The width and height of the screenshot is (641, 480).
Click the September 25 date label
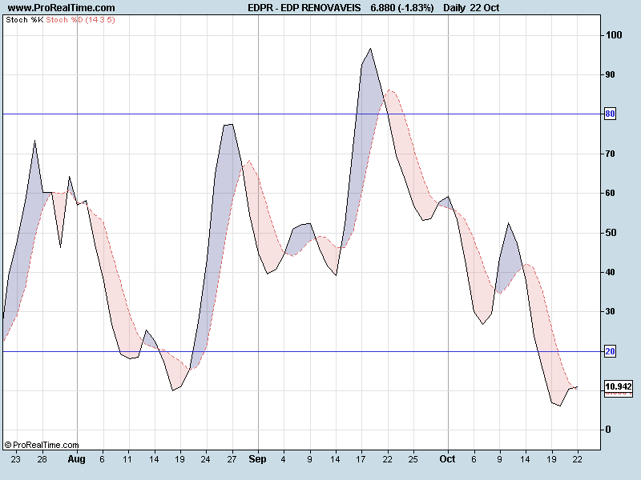[413, 459]
